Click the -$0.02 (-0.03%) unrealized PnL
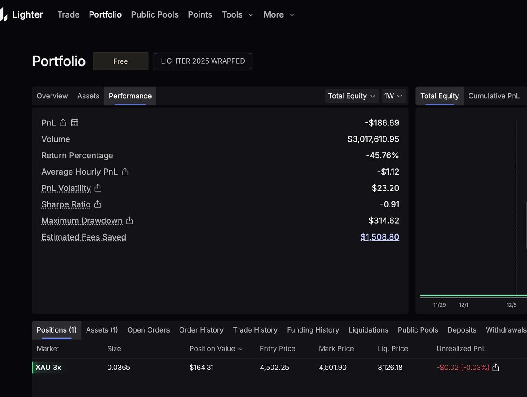Screen dimensions: 527x397 tap(463, 368)
